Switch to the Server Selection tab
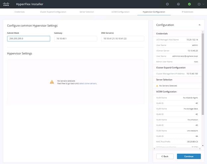Screen dimensions: 207x164 (87, 12)
